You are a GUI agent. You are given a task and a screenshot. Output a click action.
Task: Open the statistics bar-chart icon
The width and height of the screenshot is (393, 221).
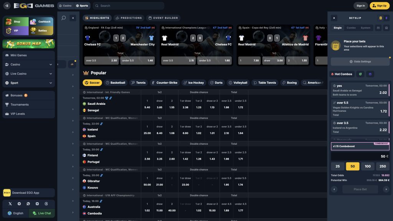(x=72, y=64)
